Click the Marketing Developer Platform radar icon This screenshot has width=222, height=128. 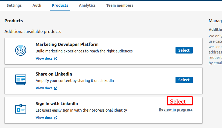click(21, 50)
